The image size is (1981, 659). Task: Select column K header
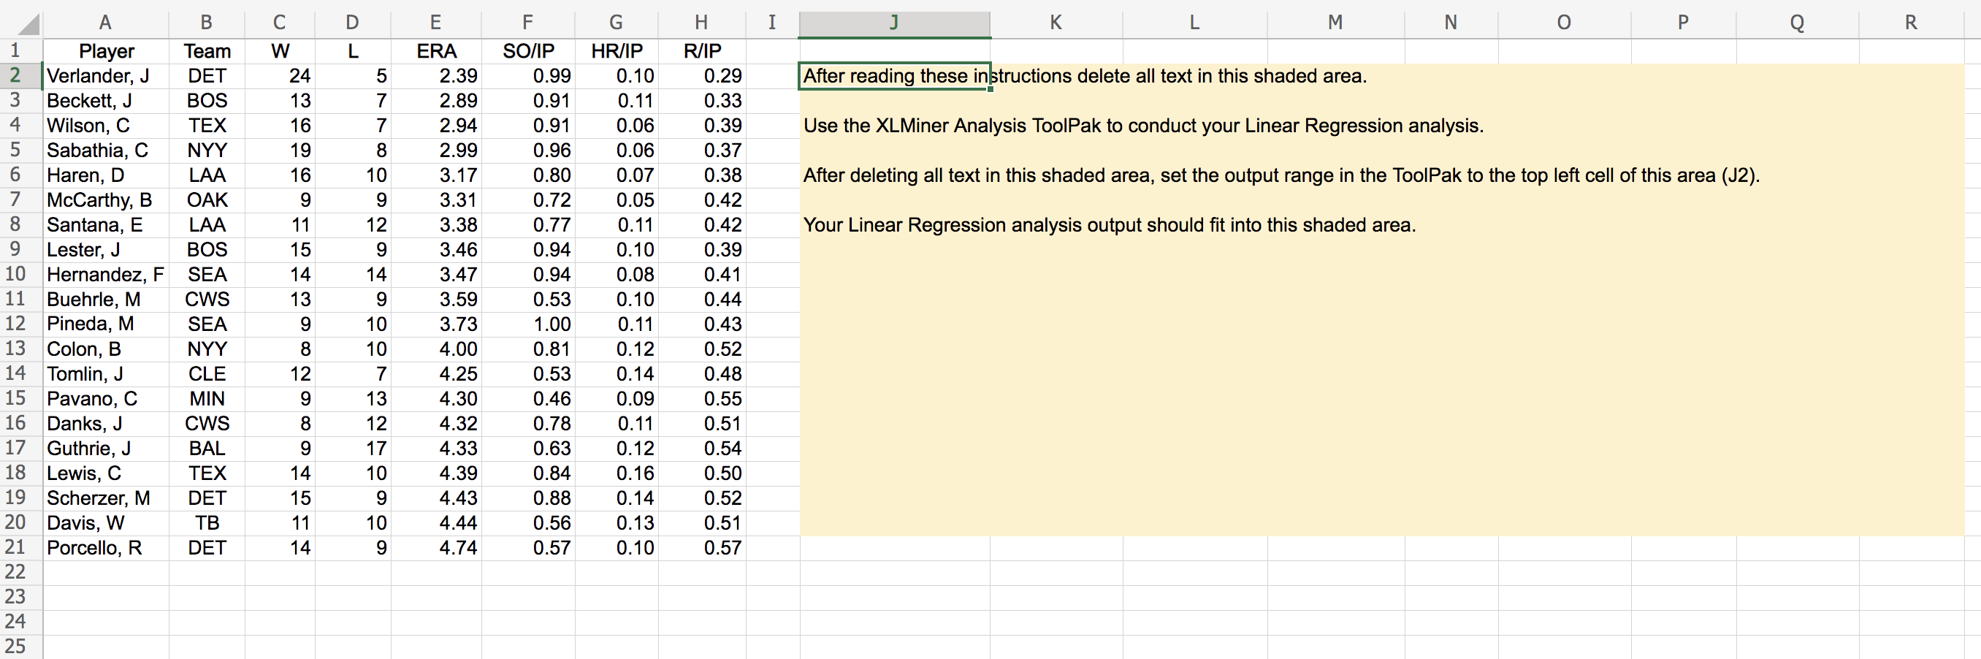point(1056,23)
